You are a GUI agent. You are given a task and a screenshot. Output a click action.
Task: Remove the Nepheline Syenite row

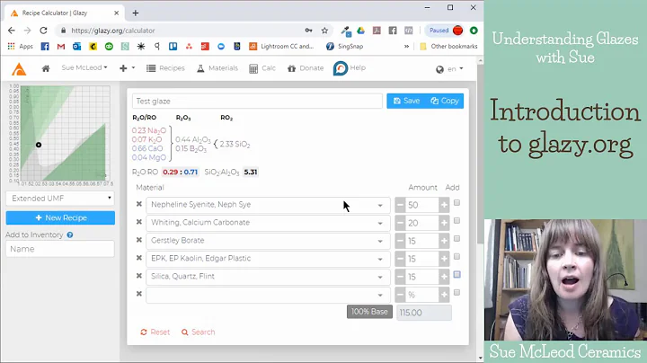click(139, 204)
